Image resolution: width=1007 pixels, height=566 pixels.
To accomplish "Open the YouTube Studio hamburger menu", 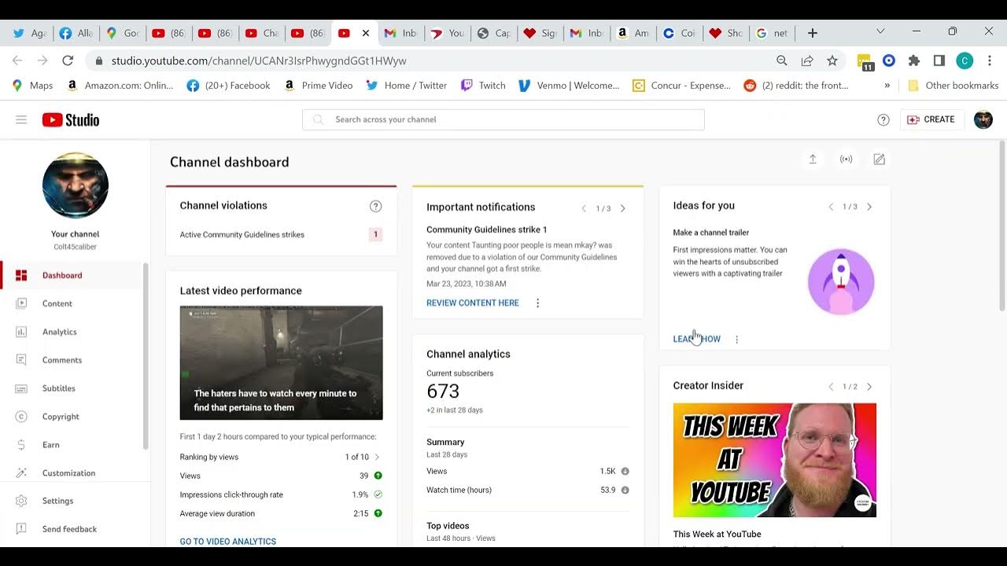I will (x=21, y=119).
